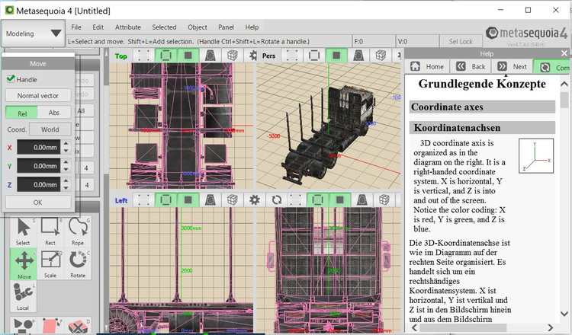Select the Rotate tool
Viewport: 572px width, 335px height.
pyautogui.click(x=77, y=263)
